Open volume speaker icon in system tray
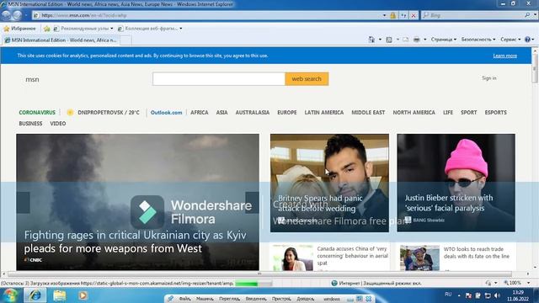539x303 pixels. (497, 295)
